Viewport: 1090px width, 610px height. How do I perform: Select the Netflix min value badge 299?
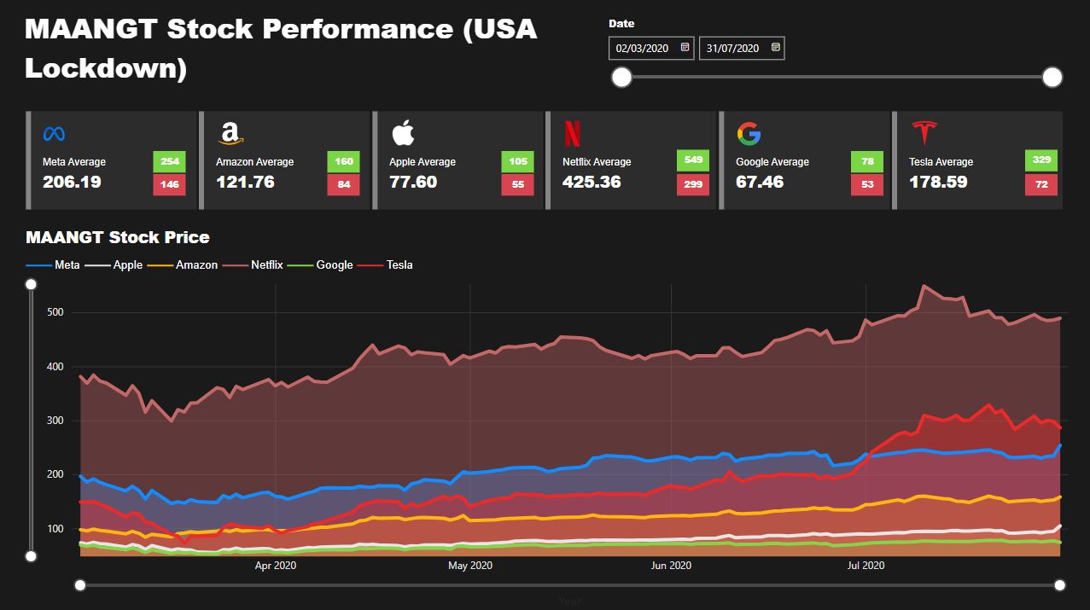(x=693, y=184)
